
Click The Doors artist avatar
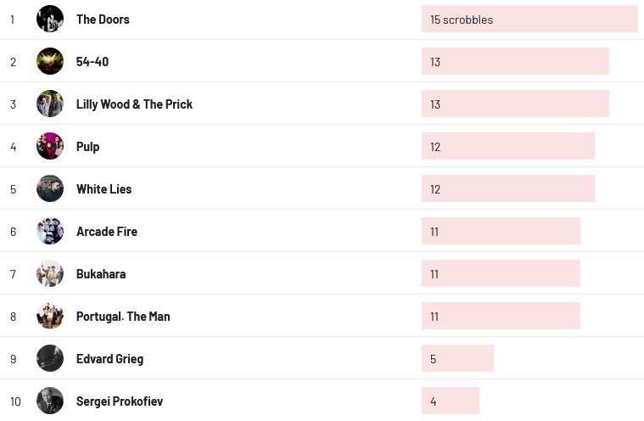[50, 19]
